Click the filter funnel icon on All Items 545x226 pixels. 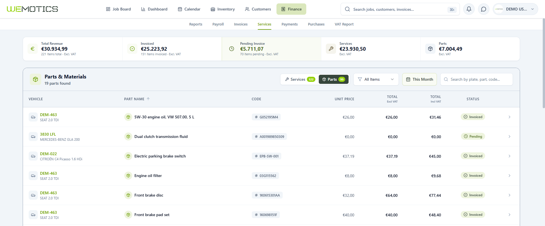point(360,79)
